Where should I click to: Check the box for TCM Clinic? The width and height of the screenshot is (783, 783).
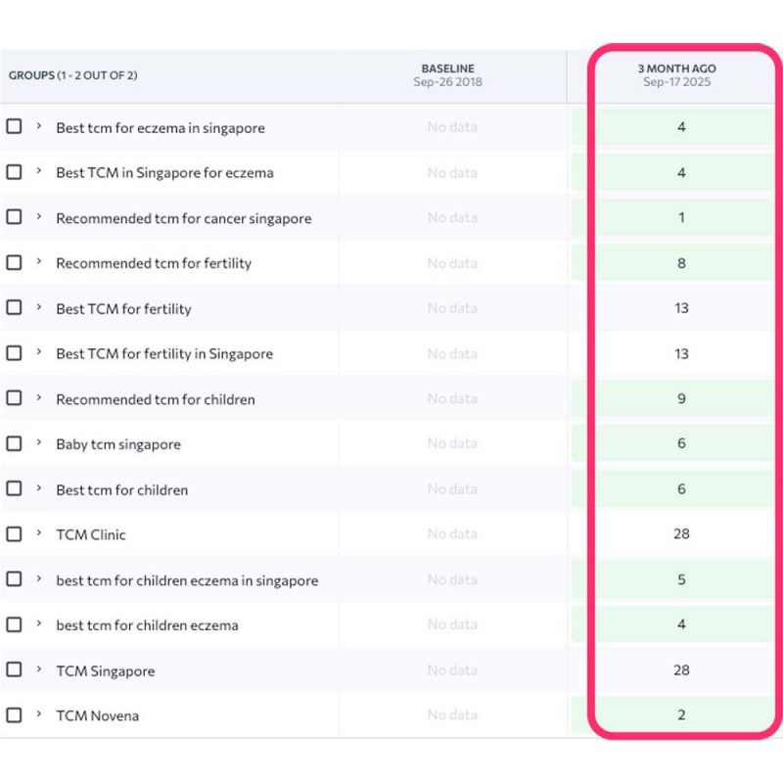14,534
